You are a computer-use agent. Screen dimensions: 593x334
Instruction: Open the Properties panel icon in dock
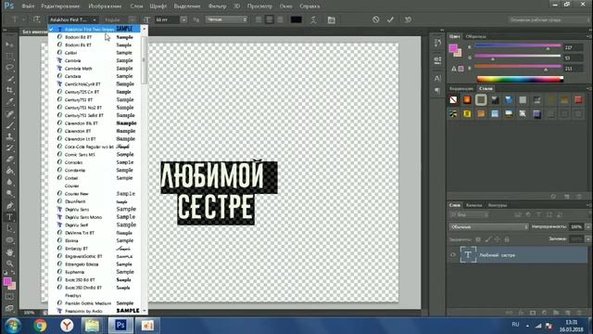pos(437,60)
